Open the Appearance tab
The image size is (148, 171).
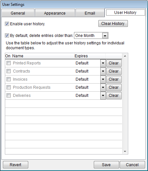[x=55, y=13]
